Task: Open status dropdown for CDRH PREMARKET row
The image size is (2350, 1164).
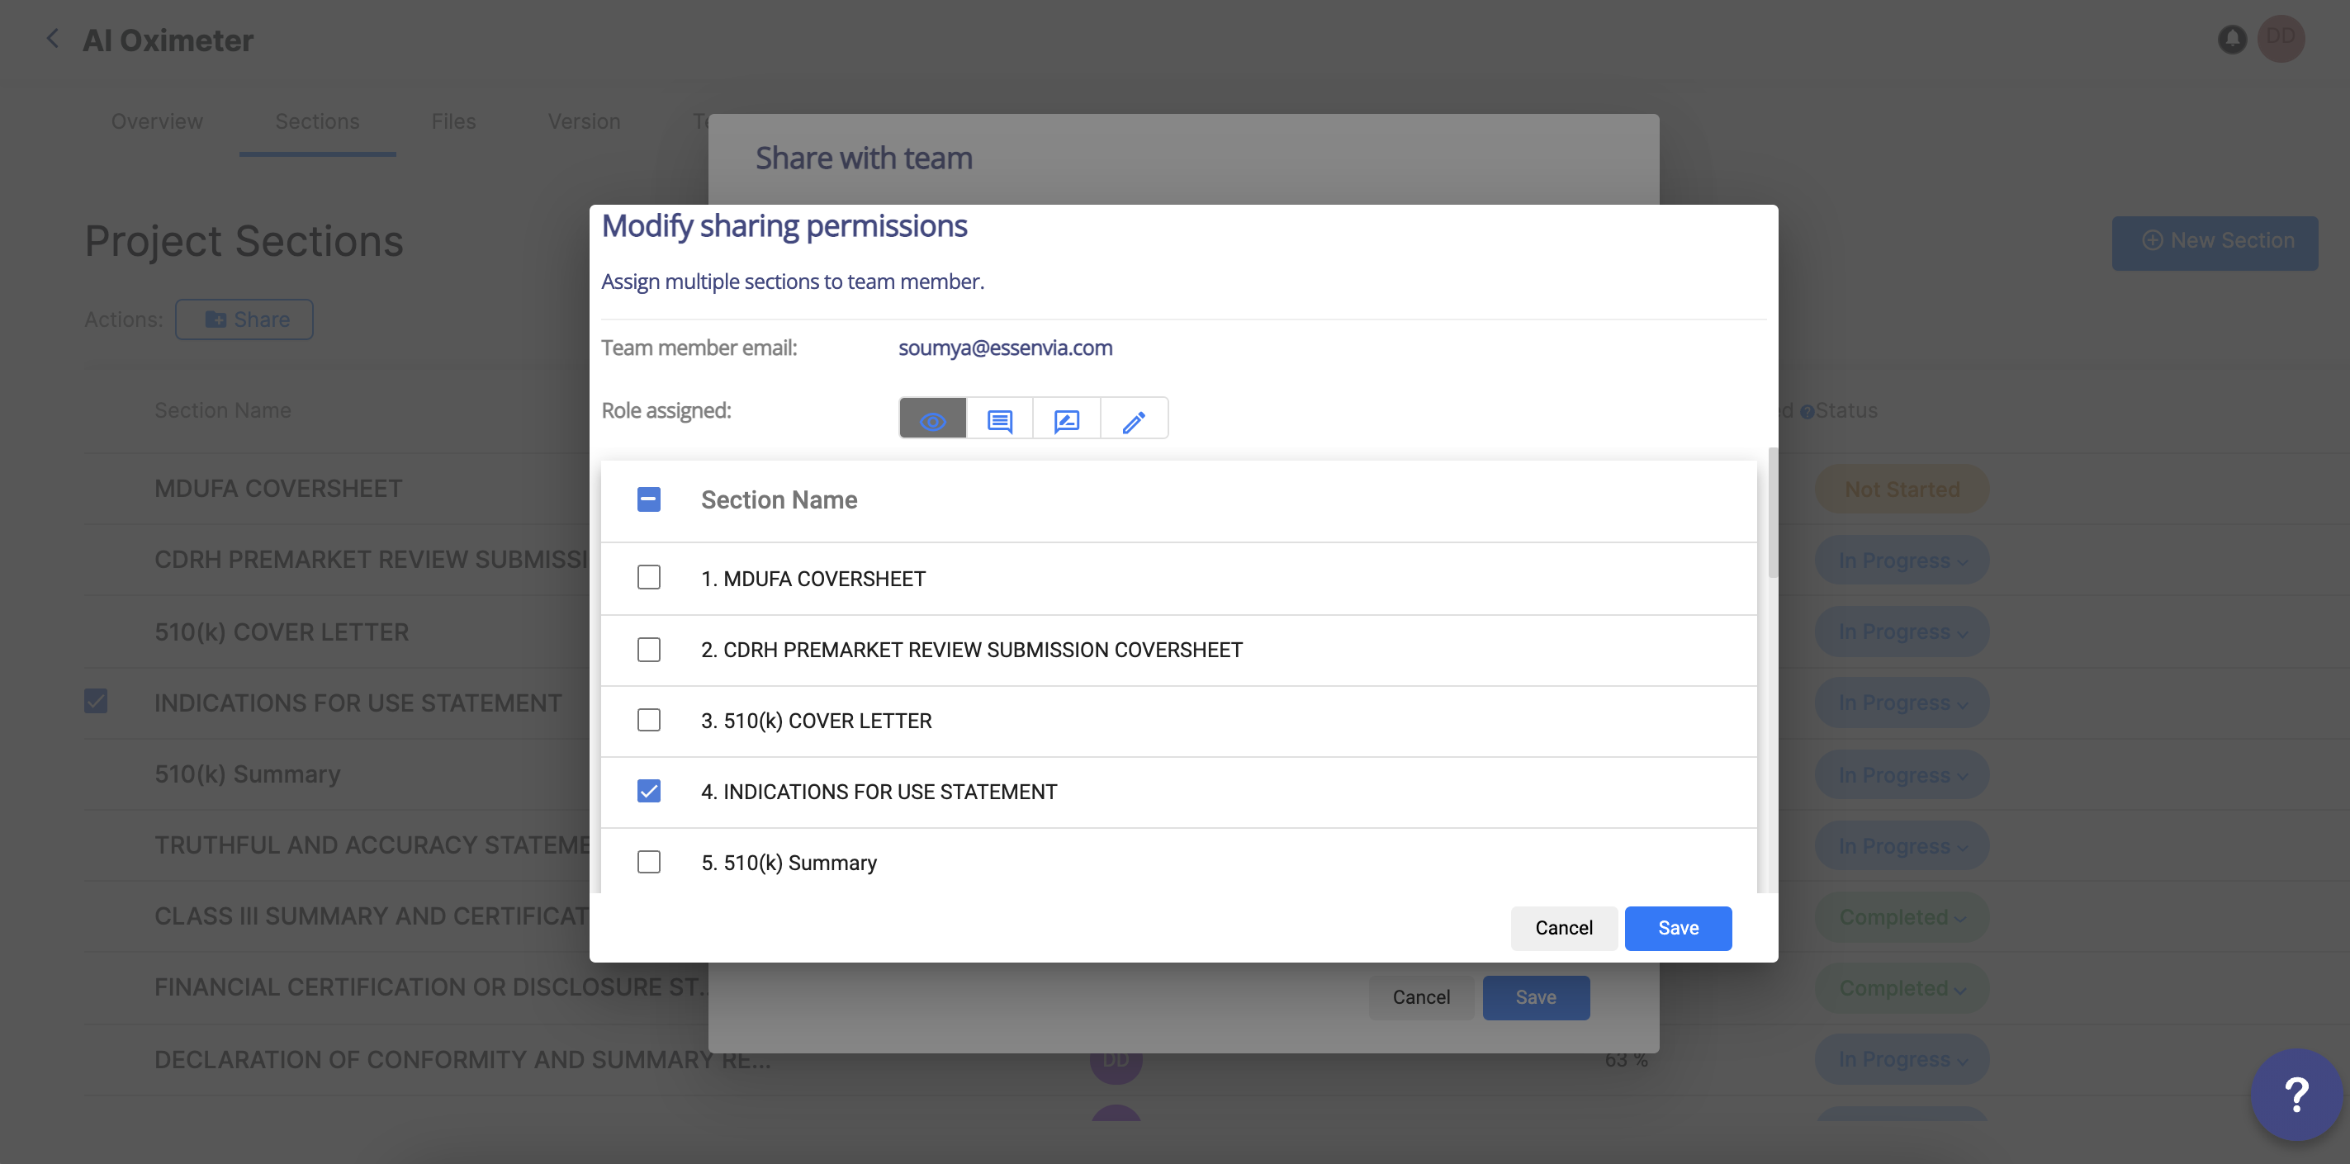Action: point(1901,560)
